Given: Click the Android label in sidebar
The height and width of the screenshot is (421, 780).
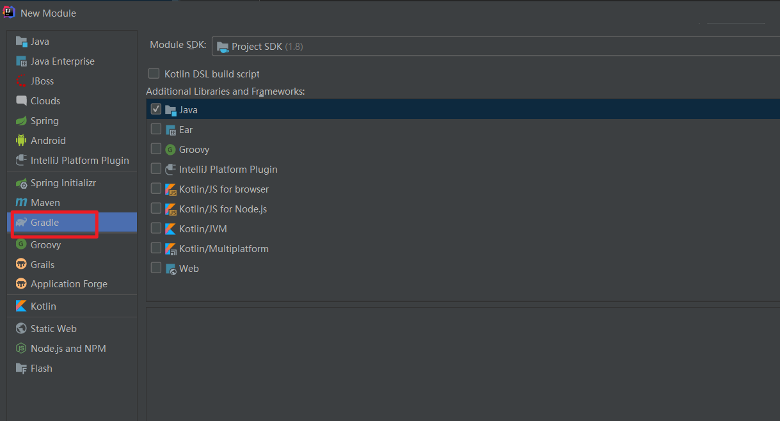Looking at the screenshot, I should 48,141.
